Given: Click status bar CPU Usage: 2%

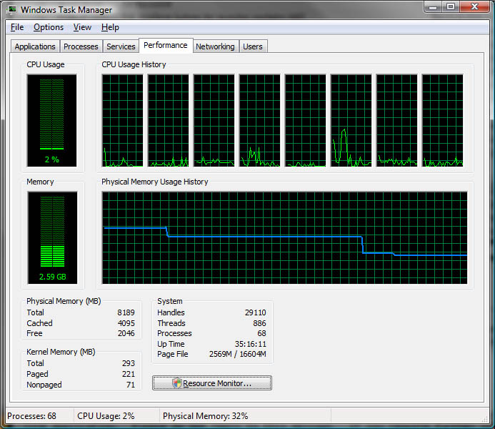Looking at the screenshot, I should click(x=106, y=416).
